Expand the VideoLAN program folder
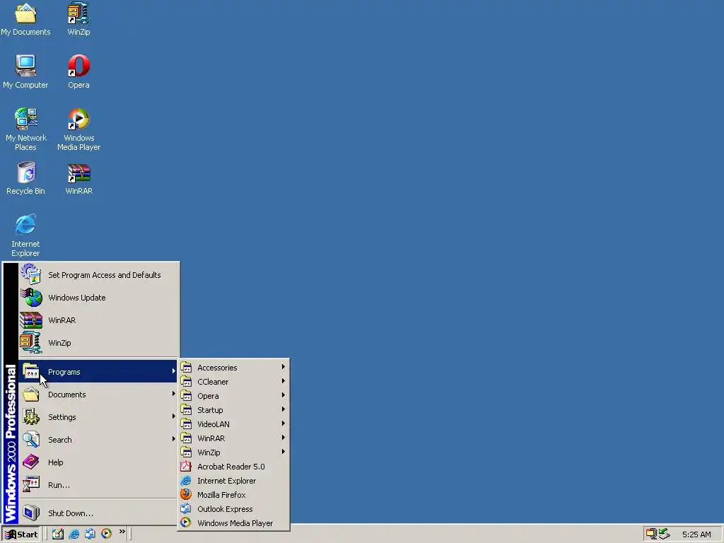 coord(233,424)
